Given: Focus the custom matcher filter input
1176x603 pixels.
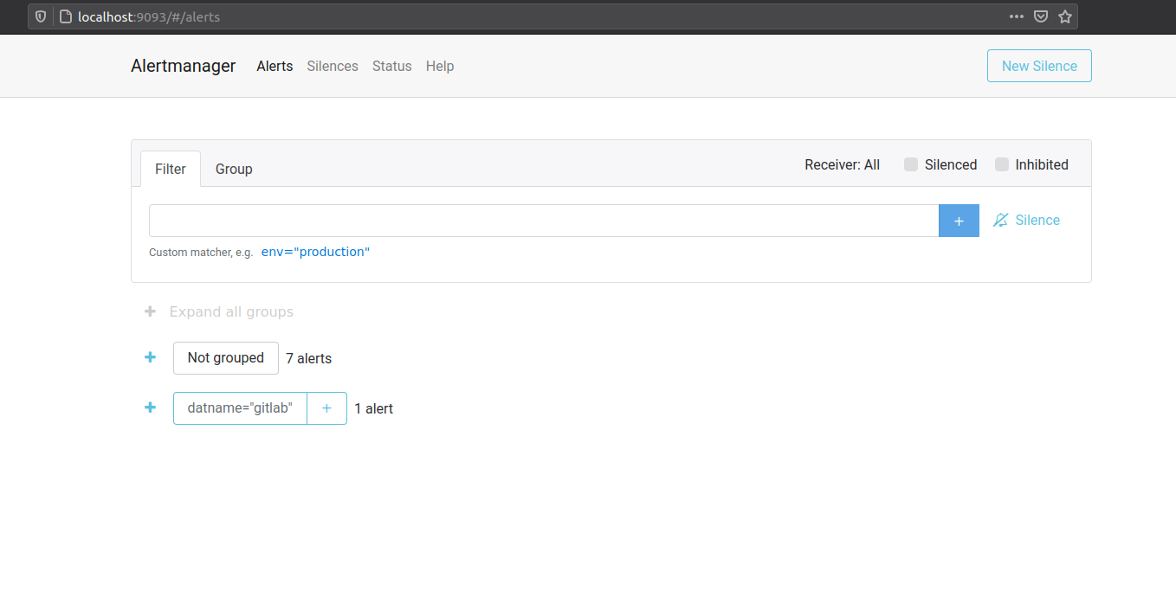Looking at the screenshot, I should pyautogui.click(x=544, y=221).
